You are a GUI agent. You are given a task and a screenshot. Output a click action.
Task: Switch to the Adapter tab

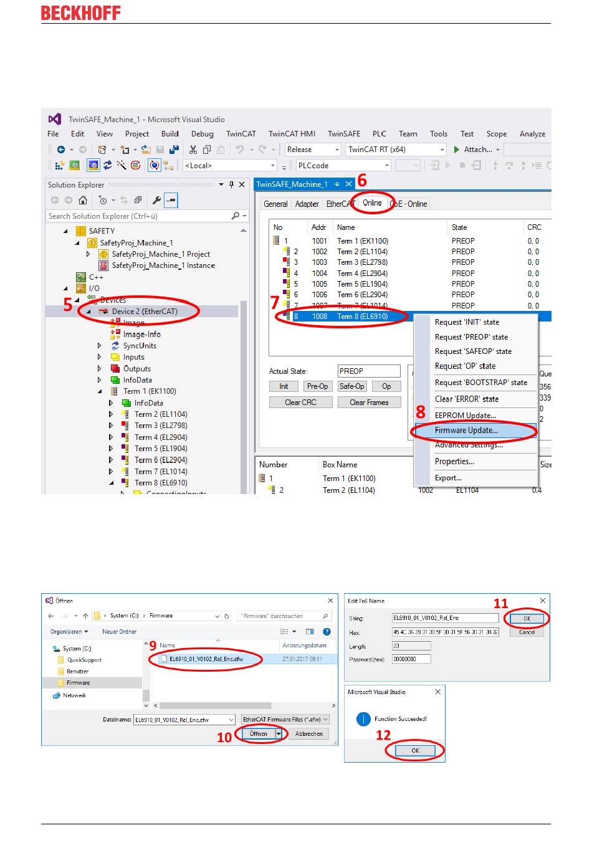[307, 204]
